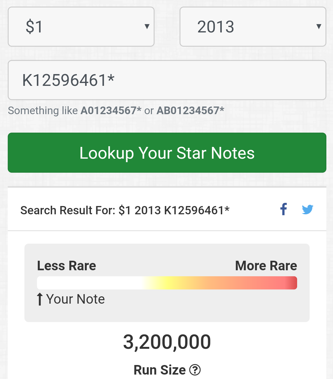Click the More Rare label

tap(266, 265)
